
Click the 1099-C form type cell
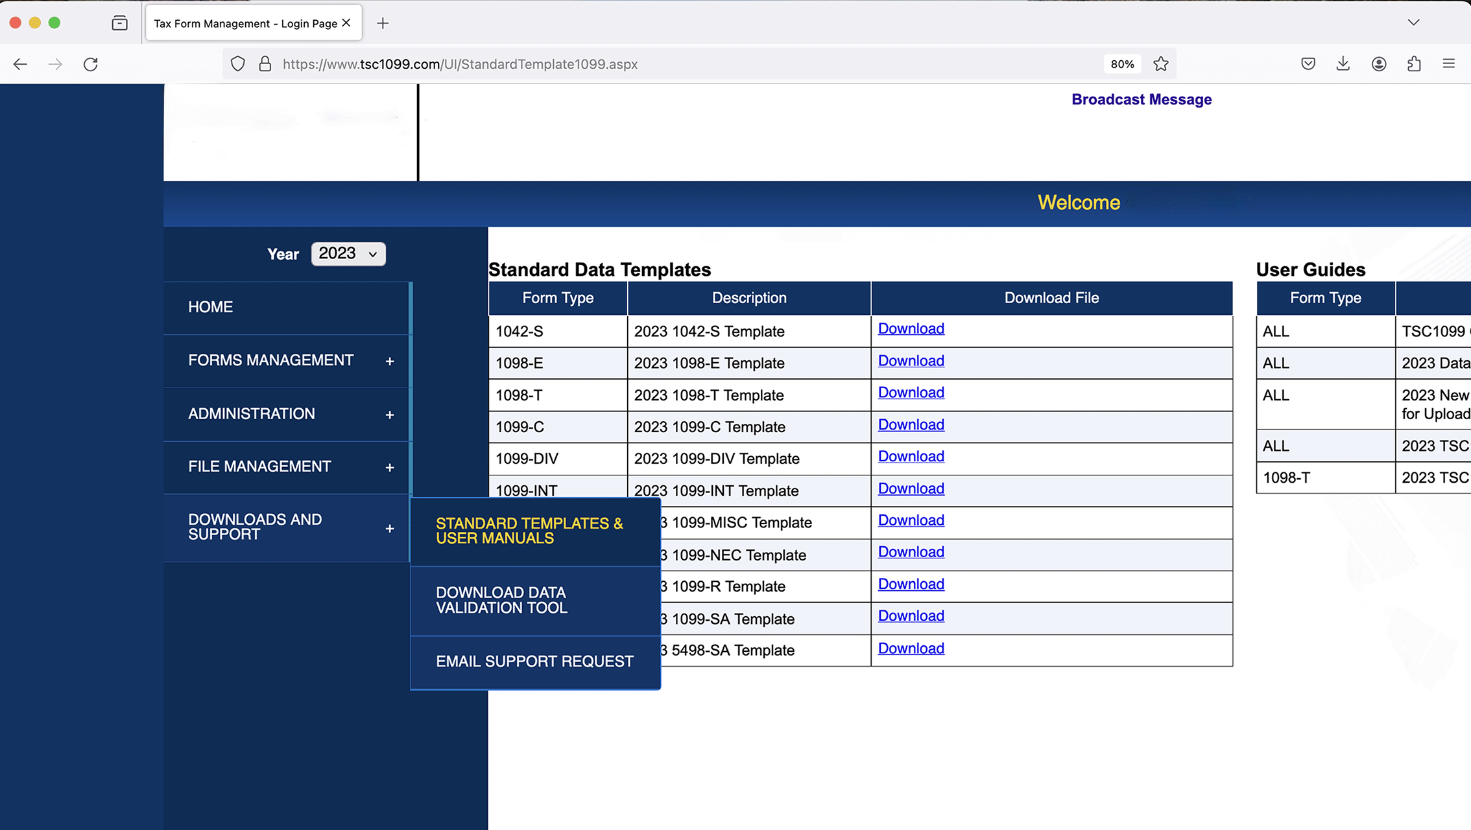(x=558, y=427)
